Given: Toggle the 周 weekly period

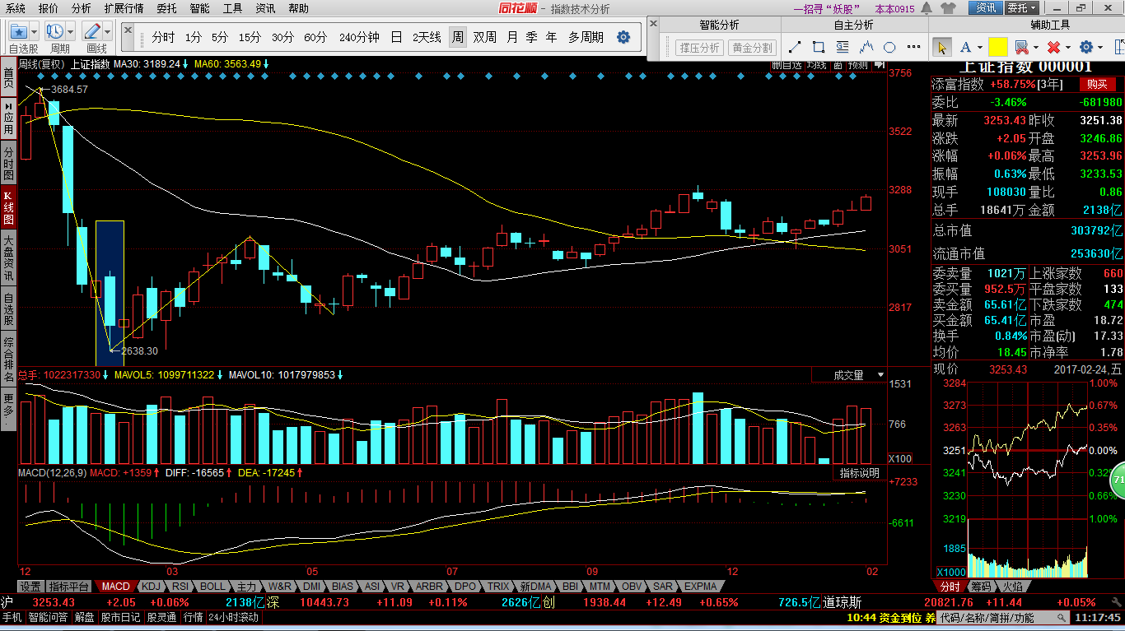Looking at the screenshot, I should point(457,38).
